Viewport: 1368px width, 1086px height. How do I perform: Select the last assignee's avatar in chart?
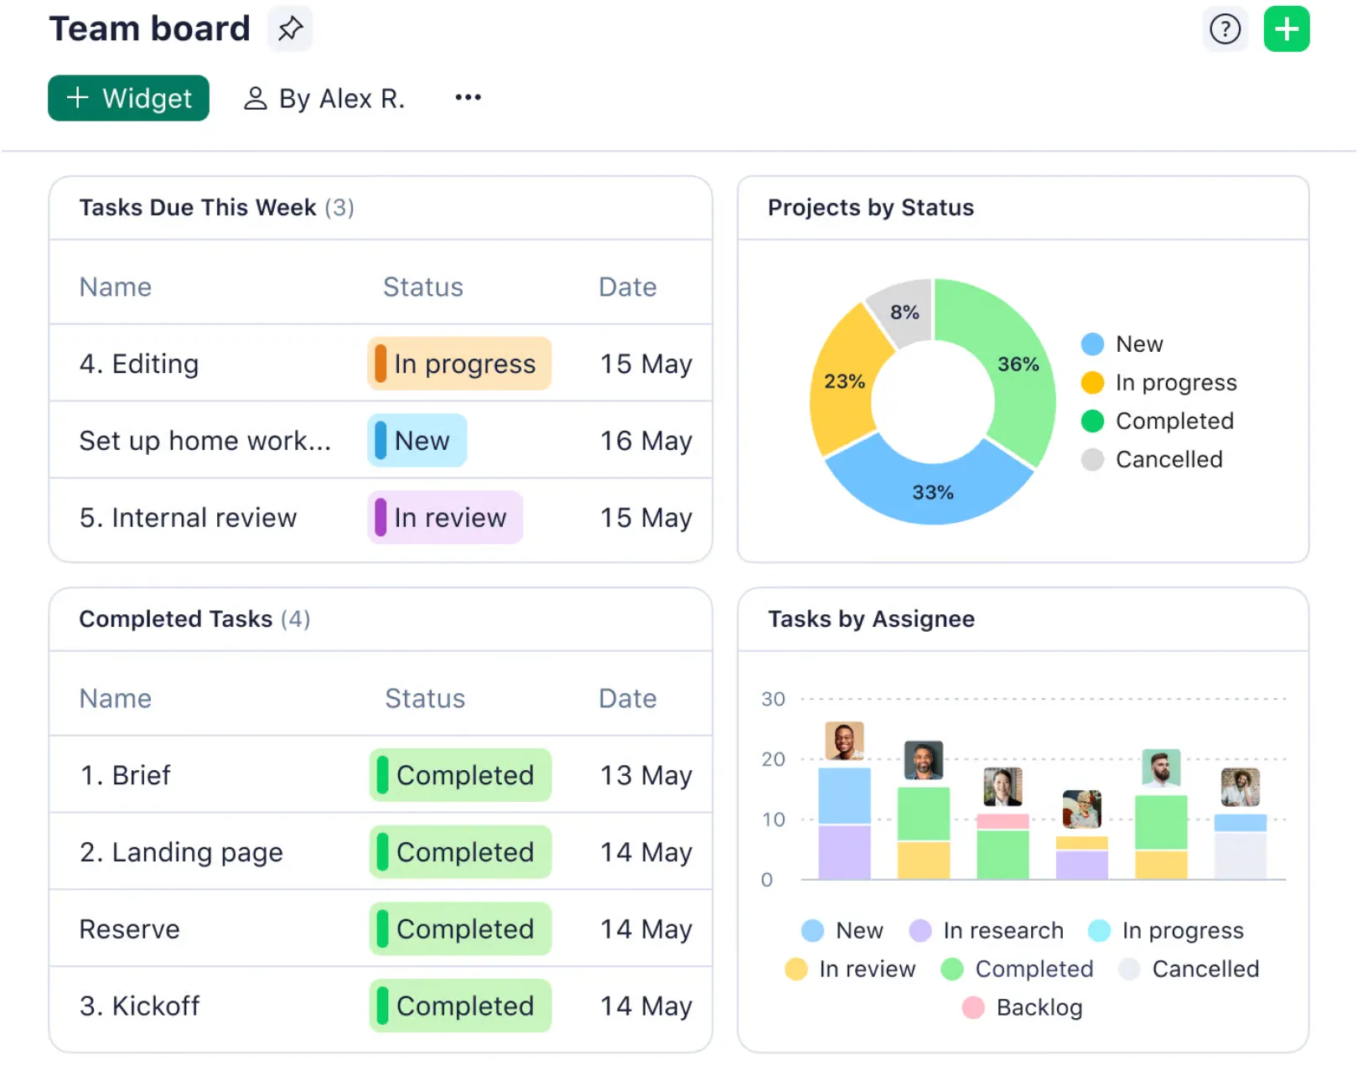point(1240,787)
